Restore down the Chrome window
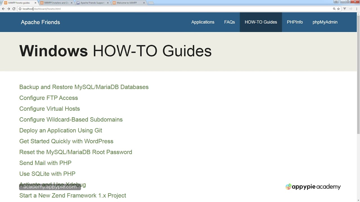 pos(348,2)
